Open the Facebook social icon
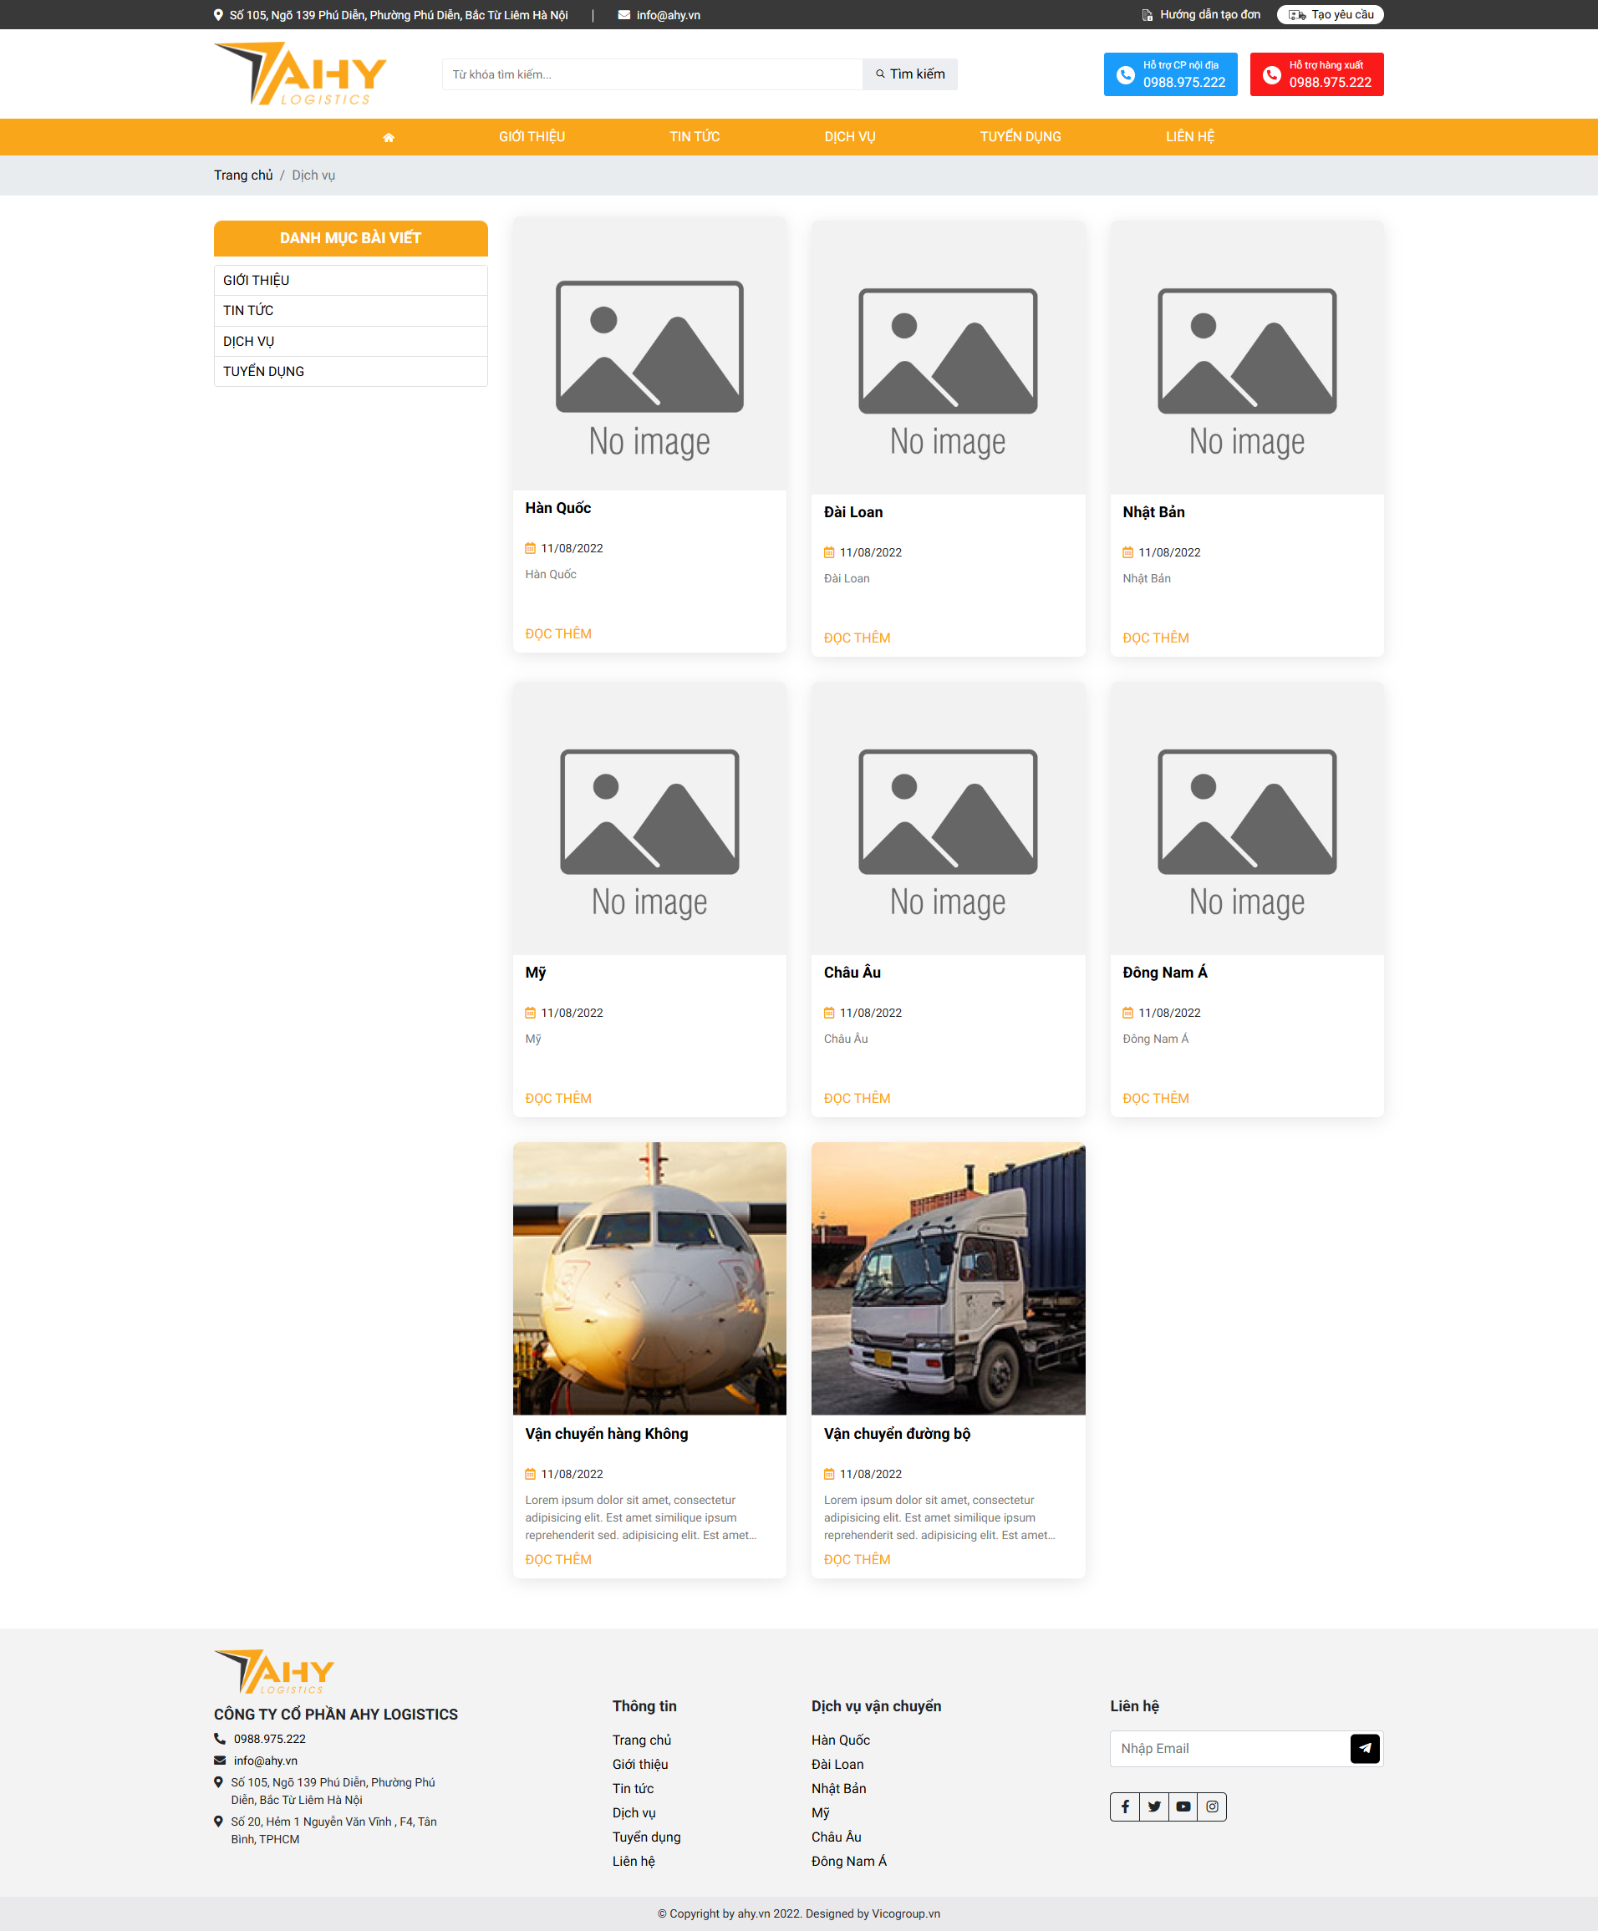The image size is (1598, 1931). click(1124, 1806)
